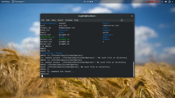
Task: Click the prog02.sh file name
Action: 64,42
